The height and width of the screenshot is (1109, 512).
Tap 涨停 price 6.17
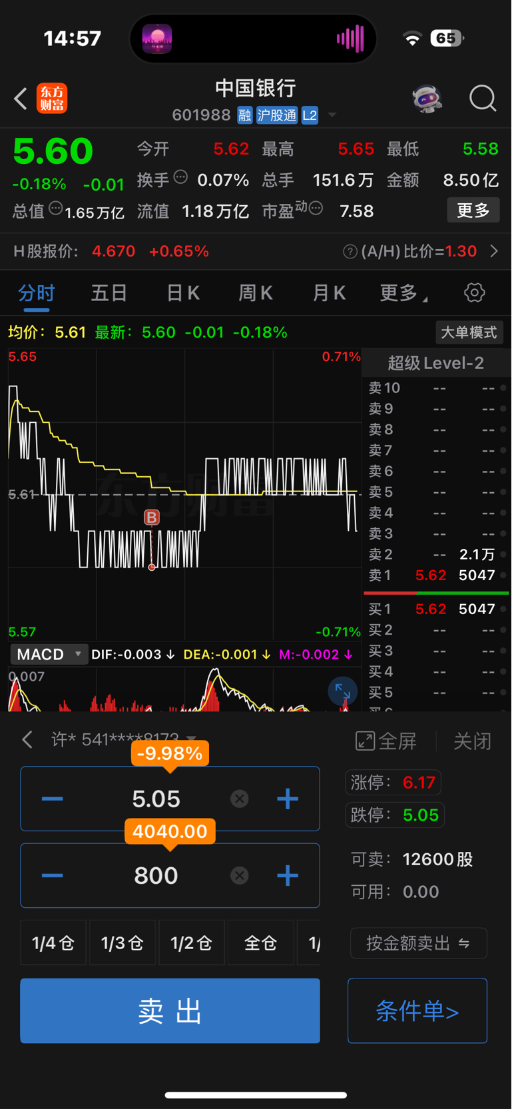click(393, 783)
